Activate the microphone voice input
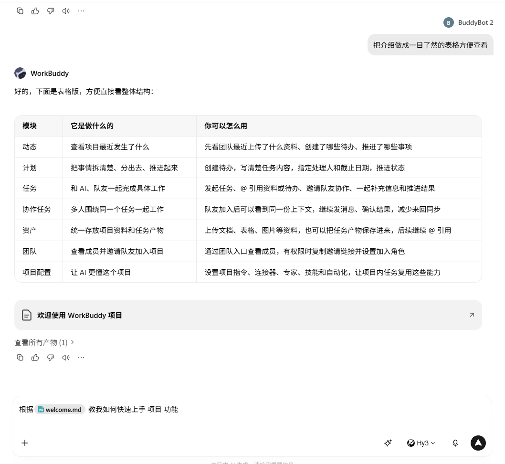 [455, 443]
